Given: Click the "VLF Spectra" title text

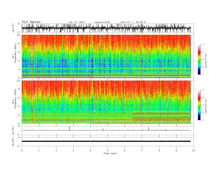Looking at the screenshot, I should coord(31,22).
